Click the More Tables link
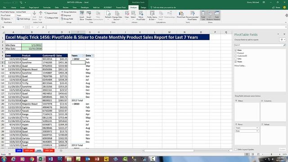Image resolution: width=288 pixels, height=162 pixels. pos(240,66)
